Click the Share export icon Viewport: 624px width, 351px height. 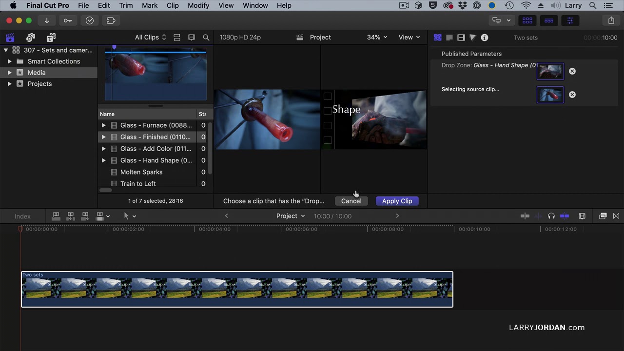pyautogui.click(x=611, y=20)
